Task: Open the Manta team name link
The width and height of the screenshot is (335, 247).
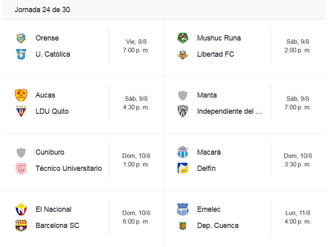Action: [207, 95]
